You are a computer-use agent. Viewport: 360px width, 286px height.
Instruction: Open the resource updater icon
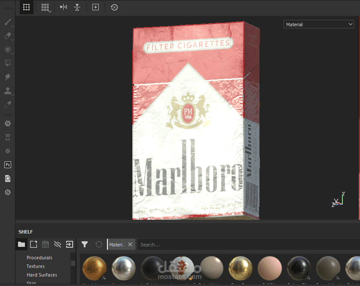(x=8, y=178)
